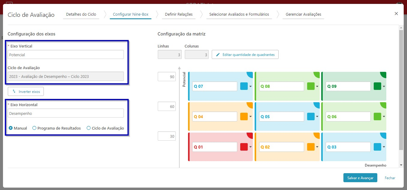Open the color dropdown arrow for Q 02
This screenshot has width=407, height=190.
(317, 147)
